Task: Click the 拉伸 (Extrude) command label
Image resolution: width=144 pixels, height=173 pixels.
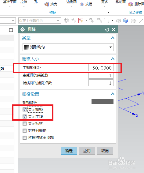Action: [24, 2]
